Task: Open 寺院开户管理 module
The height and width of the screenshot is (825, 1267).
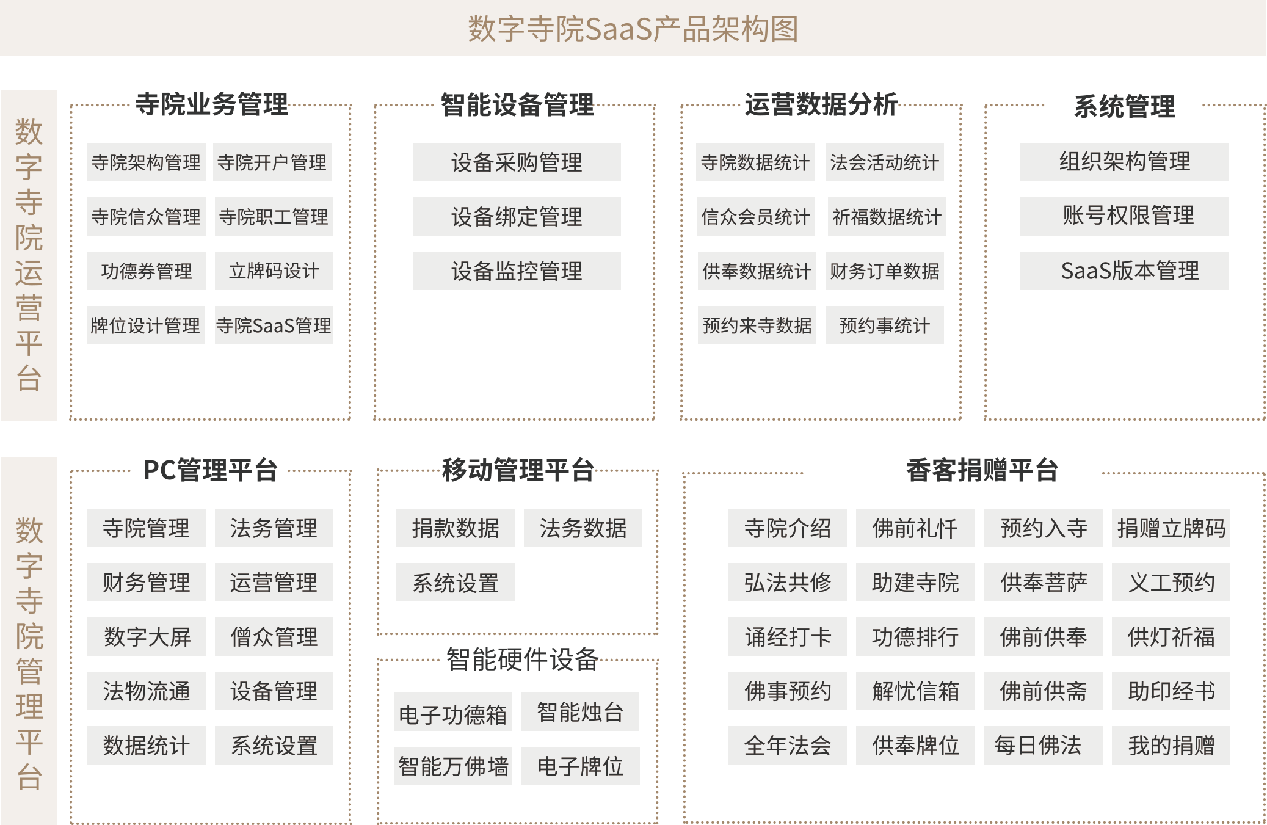Action: click(x=272, y=162)
